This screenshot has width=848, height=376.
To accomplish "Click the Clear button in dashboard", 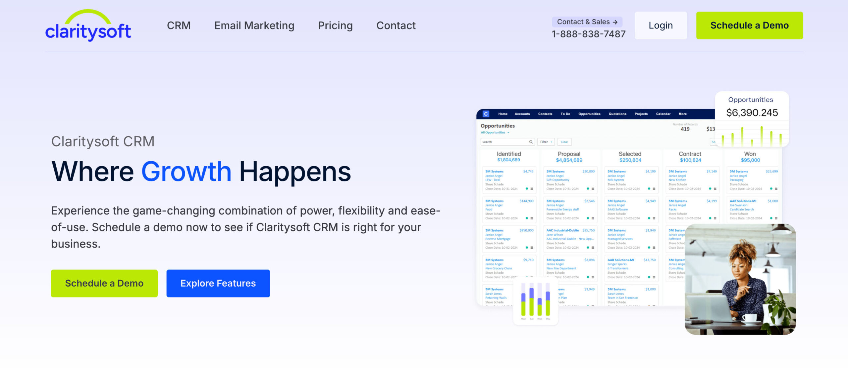I will click(x=564, y=142).
